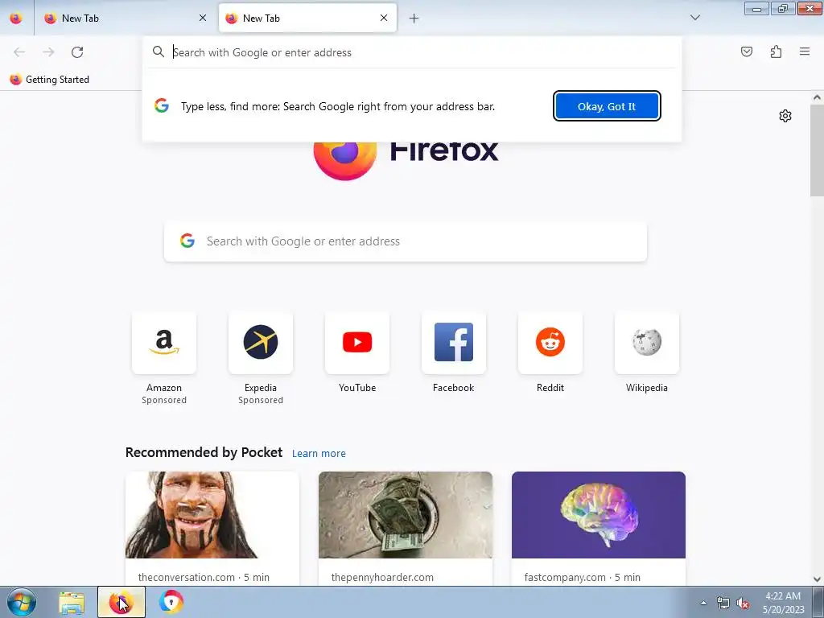Go forward one page
Image resolution: width=824 pixels, height=618 pixels.
coord(48,52)
